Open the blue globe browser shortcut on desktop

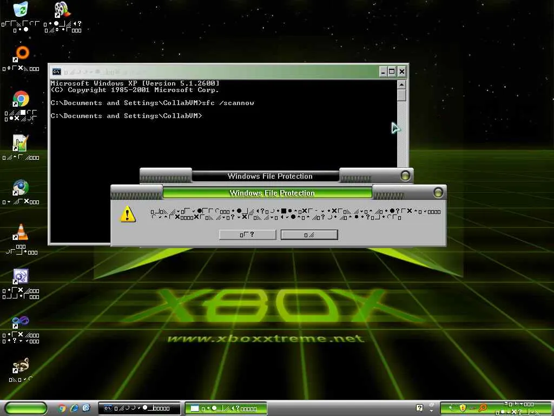(21, 187)
